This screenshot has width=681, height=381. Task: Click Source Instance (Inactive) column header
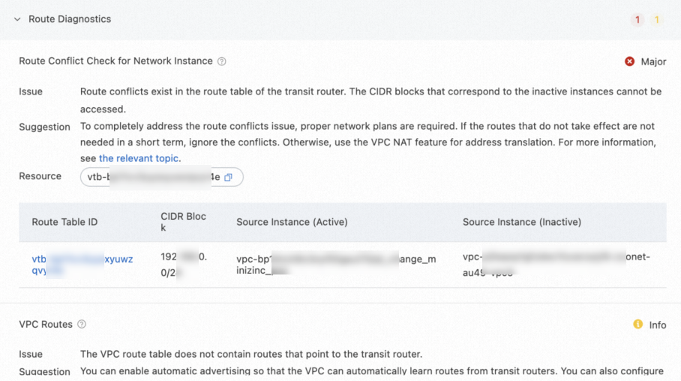point(522,222)
